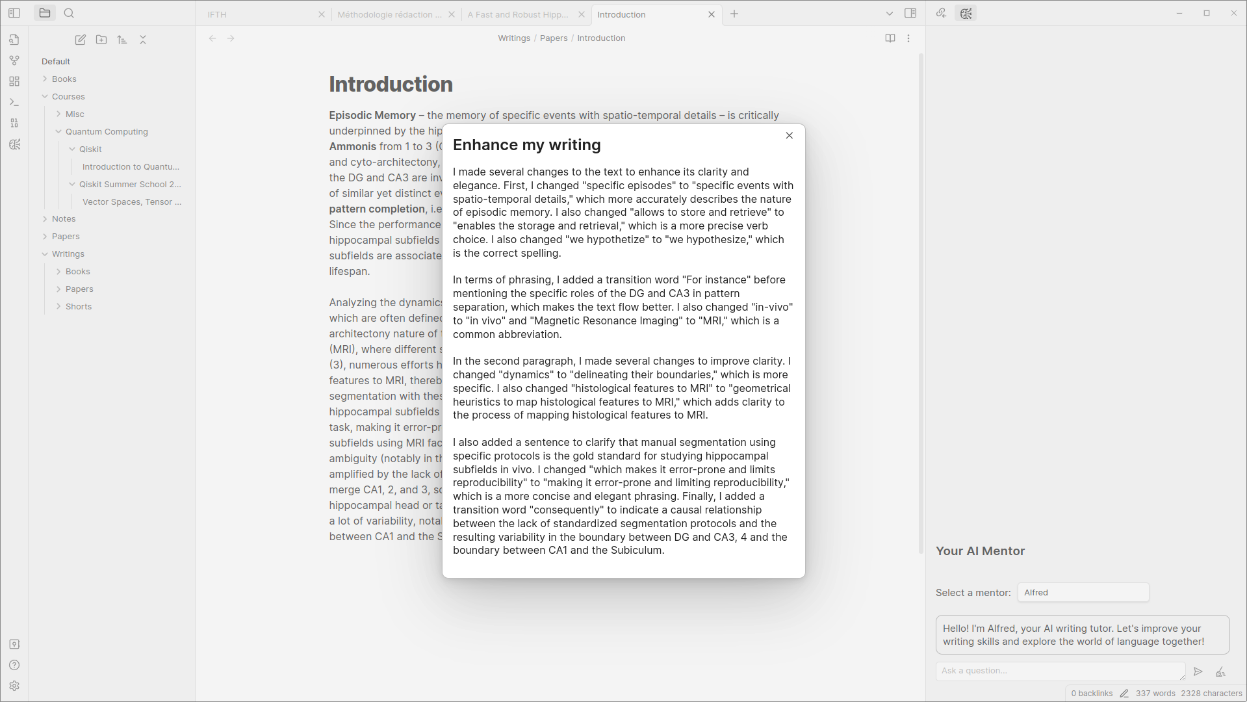Click the editor vertical scrollbar
The image size is (1247, 702).
pyautogui.click(x=921, y=304)
